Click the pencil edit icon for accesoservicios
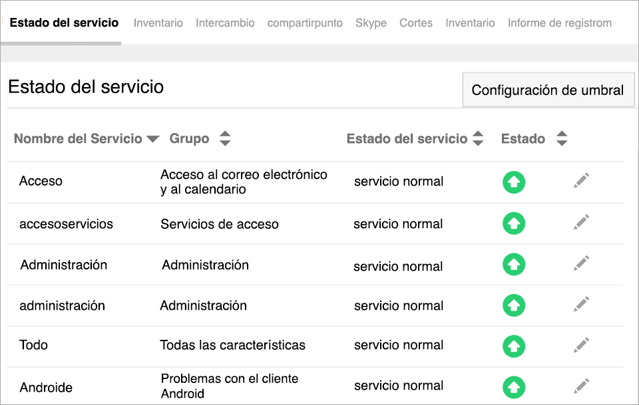 (580, 222)
